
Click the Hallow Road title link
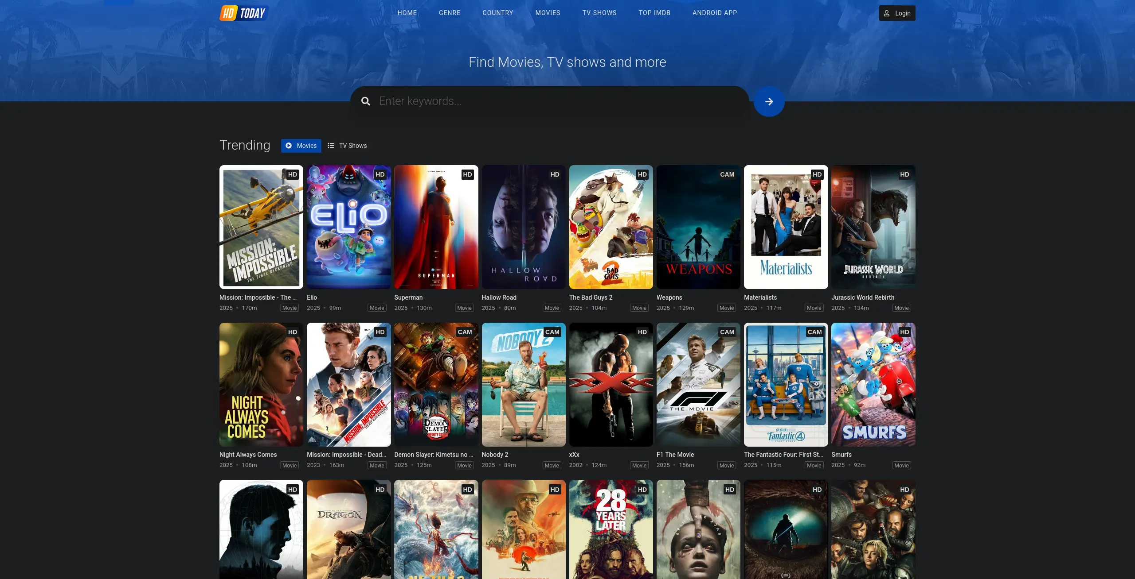(x=499, y=297)
